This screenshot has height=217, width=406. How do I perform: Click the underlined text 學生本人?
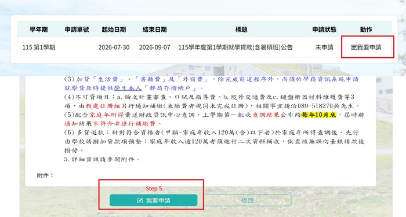coord(128,88)
